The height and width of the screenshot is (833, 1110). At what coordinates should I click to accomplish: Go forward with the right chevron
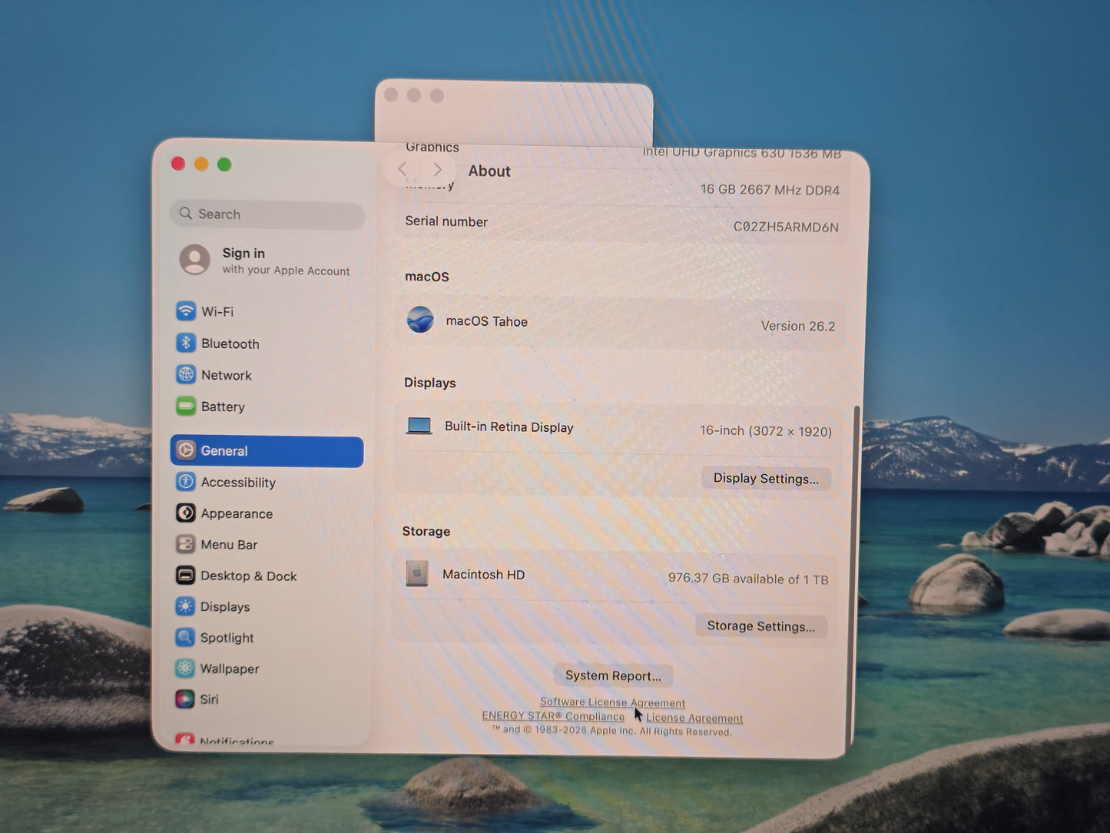tap(438, 170)
